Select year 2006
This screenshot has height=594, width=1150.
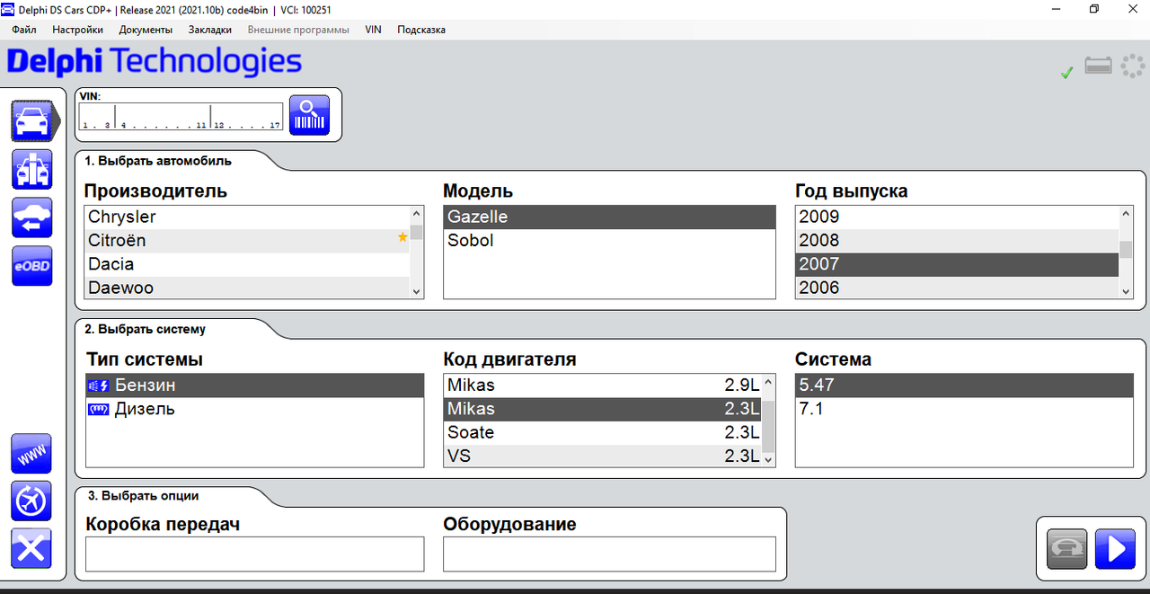[x=957, y=288]
